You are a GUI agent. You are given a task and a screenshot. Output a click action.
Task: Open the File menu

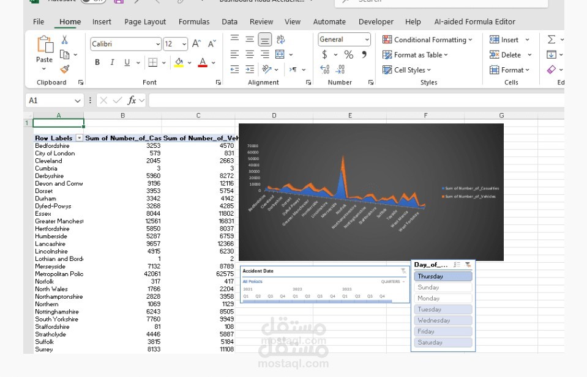pos(38,21)
